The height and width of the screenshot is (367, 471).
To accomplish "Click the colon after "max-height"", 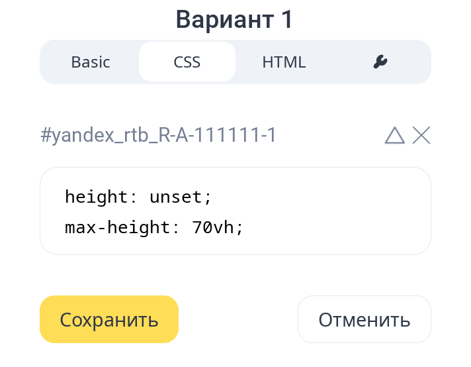I will [175, 229].
